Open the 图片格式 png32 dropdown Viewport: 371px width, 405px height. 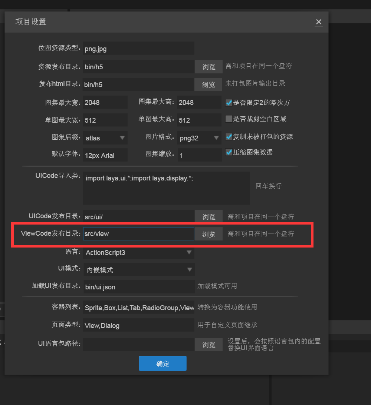click(199, 138)
